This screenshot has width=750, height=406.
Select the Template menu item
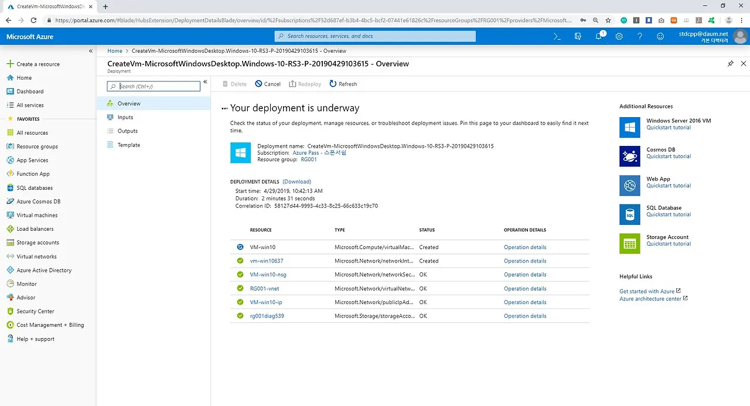154,145
